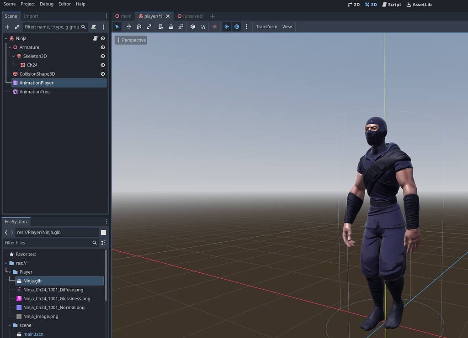Select the Scale tool

pos(149,26)
